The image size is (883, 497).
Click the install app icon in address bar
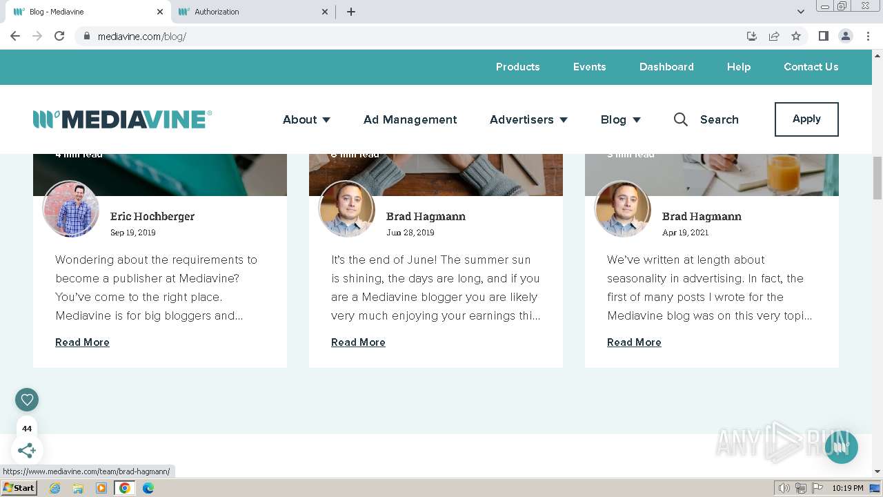(x=752, y=36)
